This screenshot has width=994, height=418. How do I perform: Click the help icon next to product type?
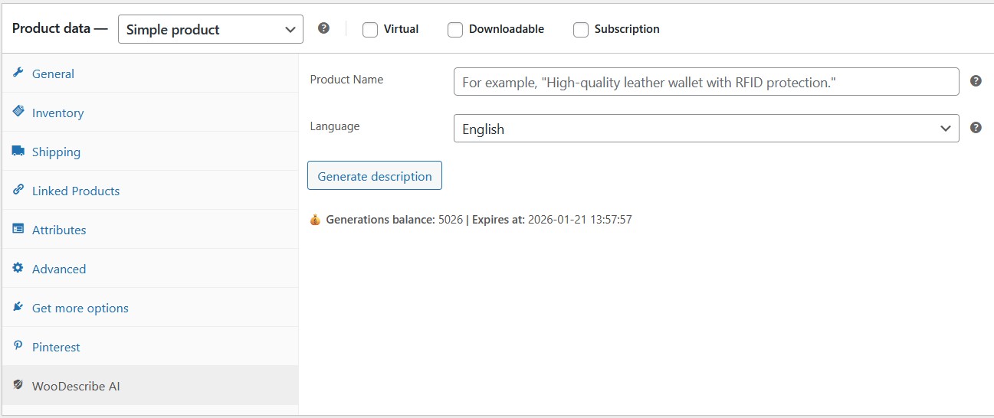coord(323,28)
